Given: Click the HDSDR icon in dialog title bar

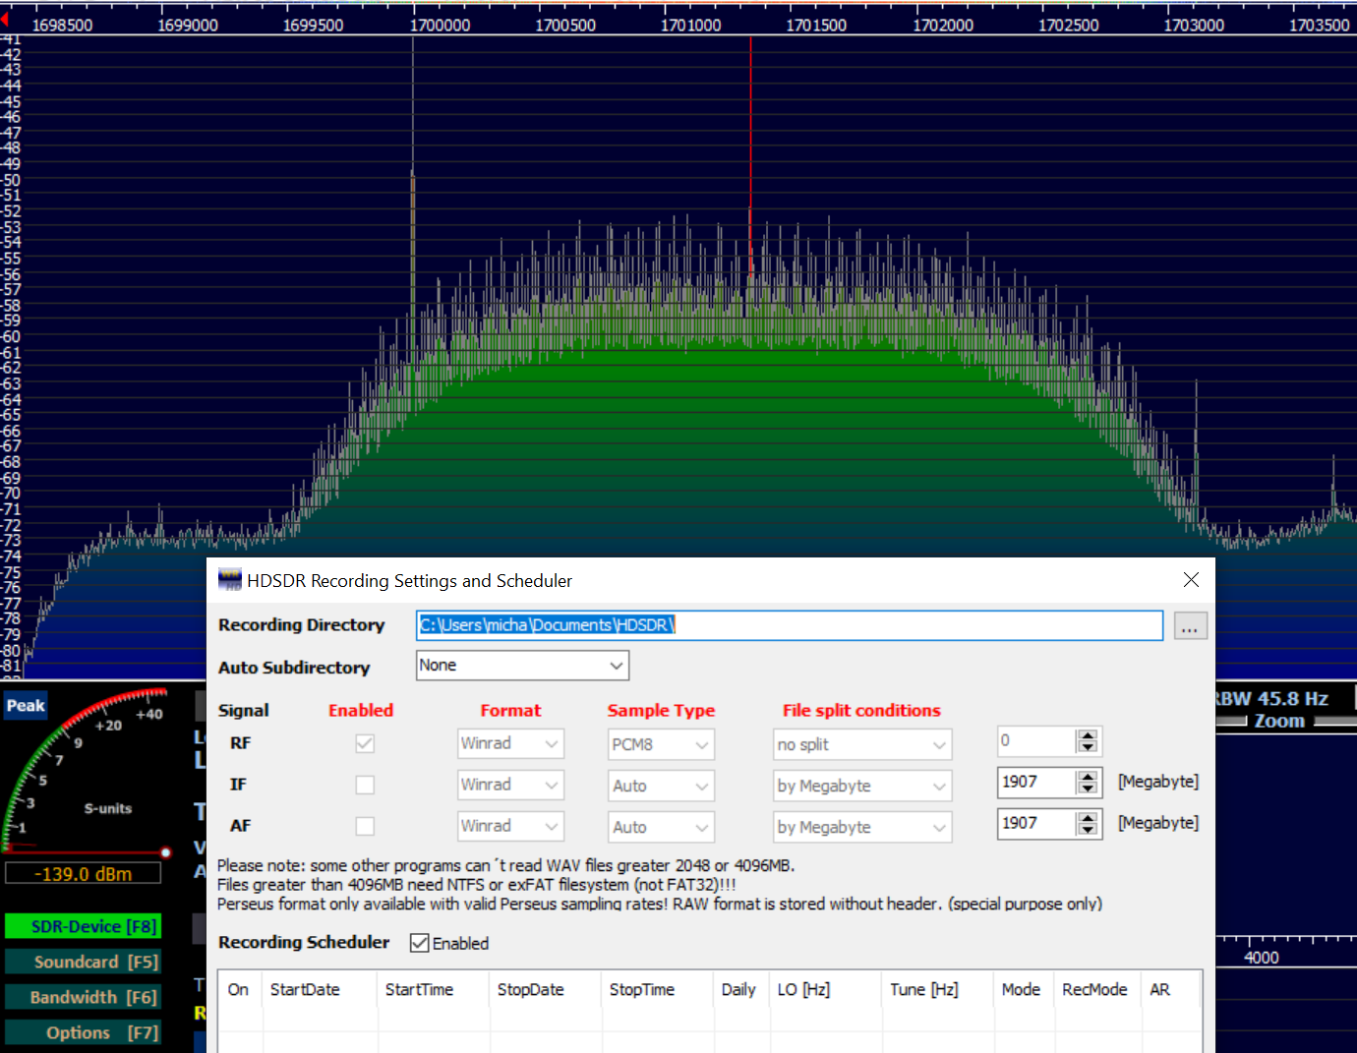Looking at the screenshot, I should click(x=230, y=580).
